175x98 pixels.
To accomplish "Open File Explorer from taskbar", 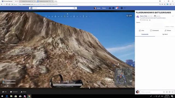I will pos(11,96).
